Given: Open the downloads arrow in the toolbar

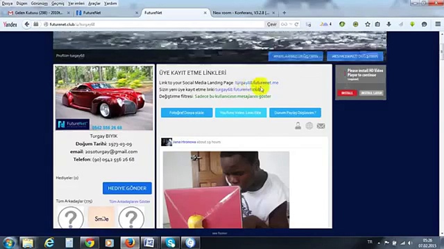Looking at the screenshot, I should pyautogui.click(x=388, y=24).
